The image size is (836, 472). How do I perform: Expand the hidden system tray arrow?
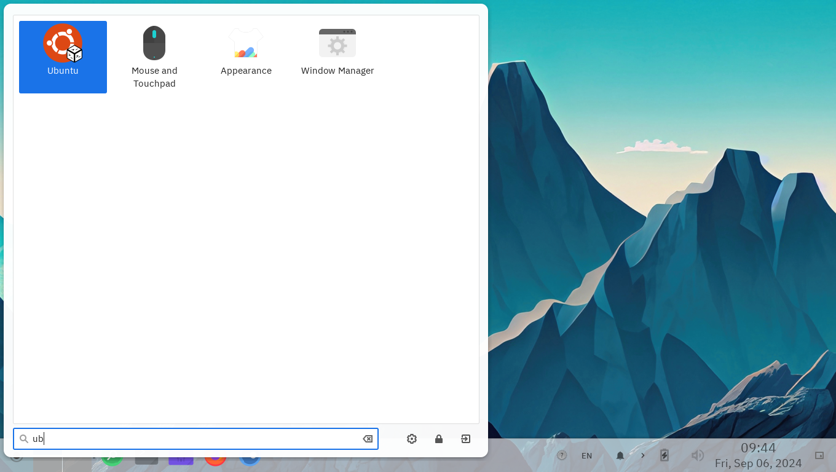[x=643, y=455]
